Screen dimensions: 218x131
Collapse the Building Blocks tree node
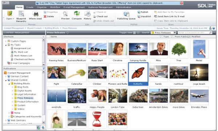pyautogui.click(x=9, y=83)
